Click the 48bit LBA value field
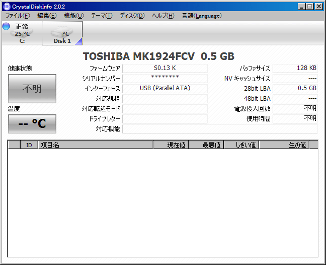This screenshot has height=265, width=326. [295, 99]
